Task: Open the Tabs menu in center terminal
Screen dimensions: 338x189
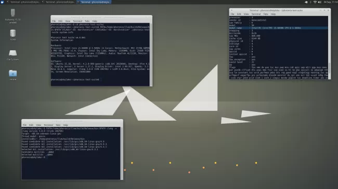Action: pos(87,21)
